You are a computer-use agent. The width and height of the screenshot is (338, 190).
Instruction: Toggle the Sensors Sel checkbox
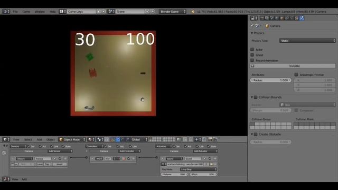(x=29, y=146)
